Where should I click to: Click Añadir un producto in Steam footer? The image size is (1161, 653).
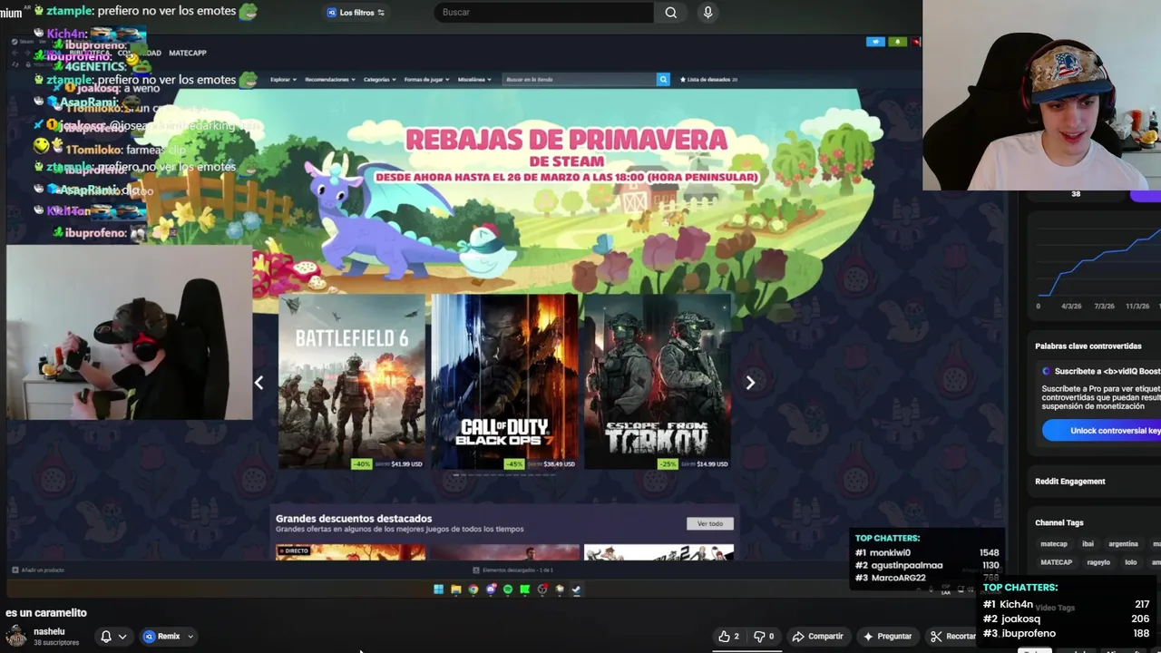[x=37, y=570]
